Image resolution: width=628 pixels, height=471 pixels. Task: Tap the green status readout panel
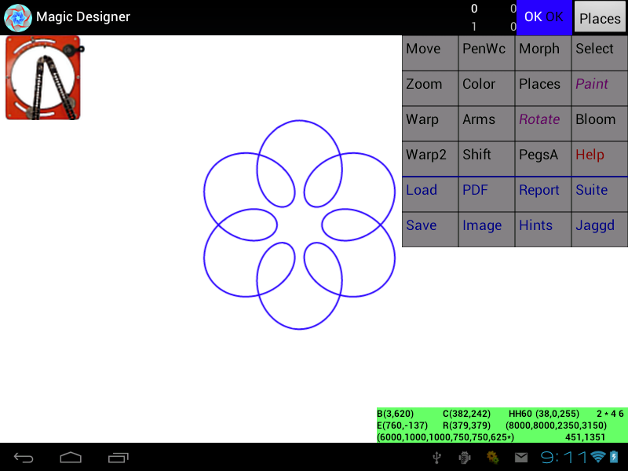(x=502, y=425)
